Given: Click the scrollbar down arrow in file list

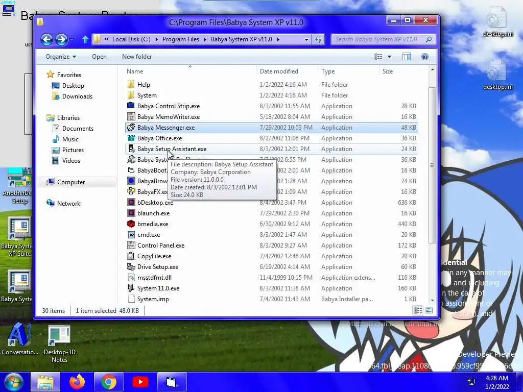Looking at the screenshot, I should (432, 300).
